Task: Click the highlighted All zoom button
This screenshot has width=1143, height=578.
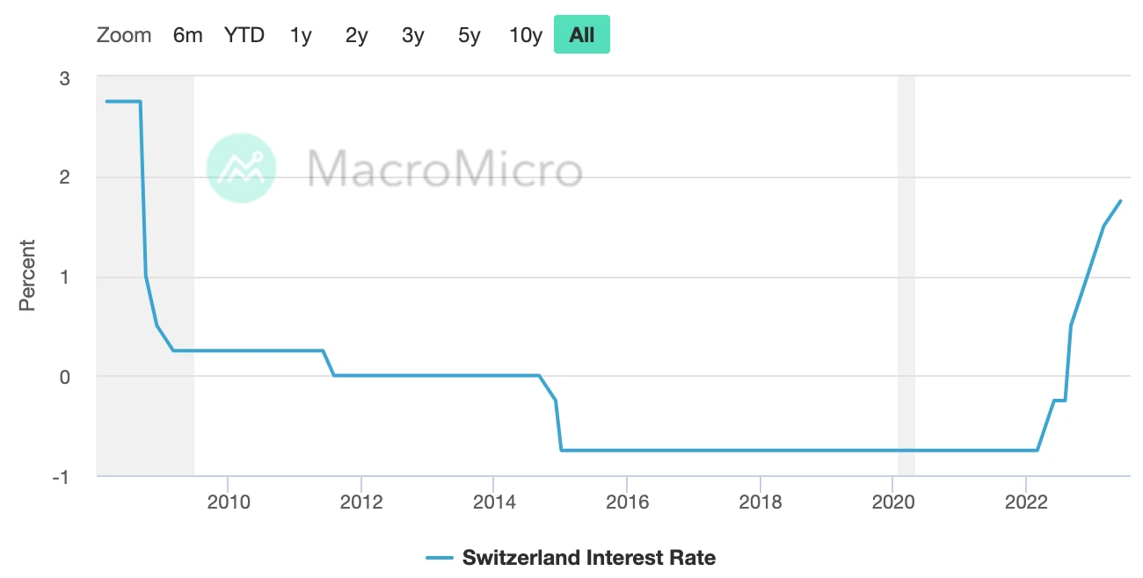Action: pyautogui.click(x=581, y=35)
